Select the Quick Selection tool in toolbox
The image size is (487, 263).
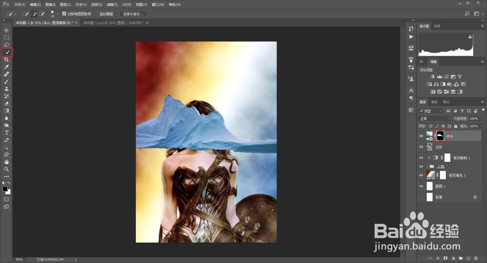click(x=6, y=53)
